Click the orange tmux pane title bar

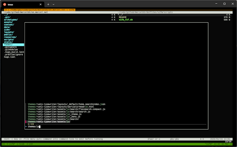click(39, 10)
